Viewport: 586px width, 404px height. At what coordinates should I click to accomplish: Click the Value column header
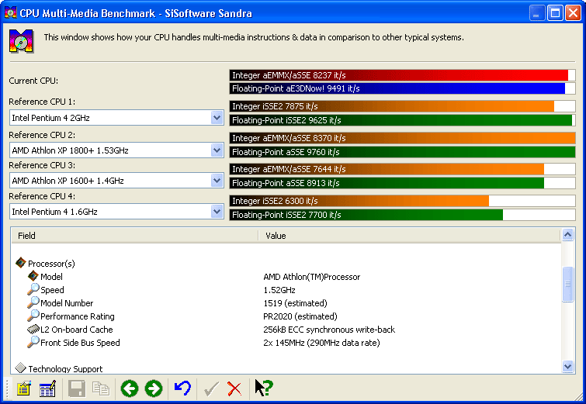pyautogui.click(x=410, y=236)
